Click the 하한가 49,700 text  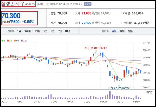[101, 23]
